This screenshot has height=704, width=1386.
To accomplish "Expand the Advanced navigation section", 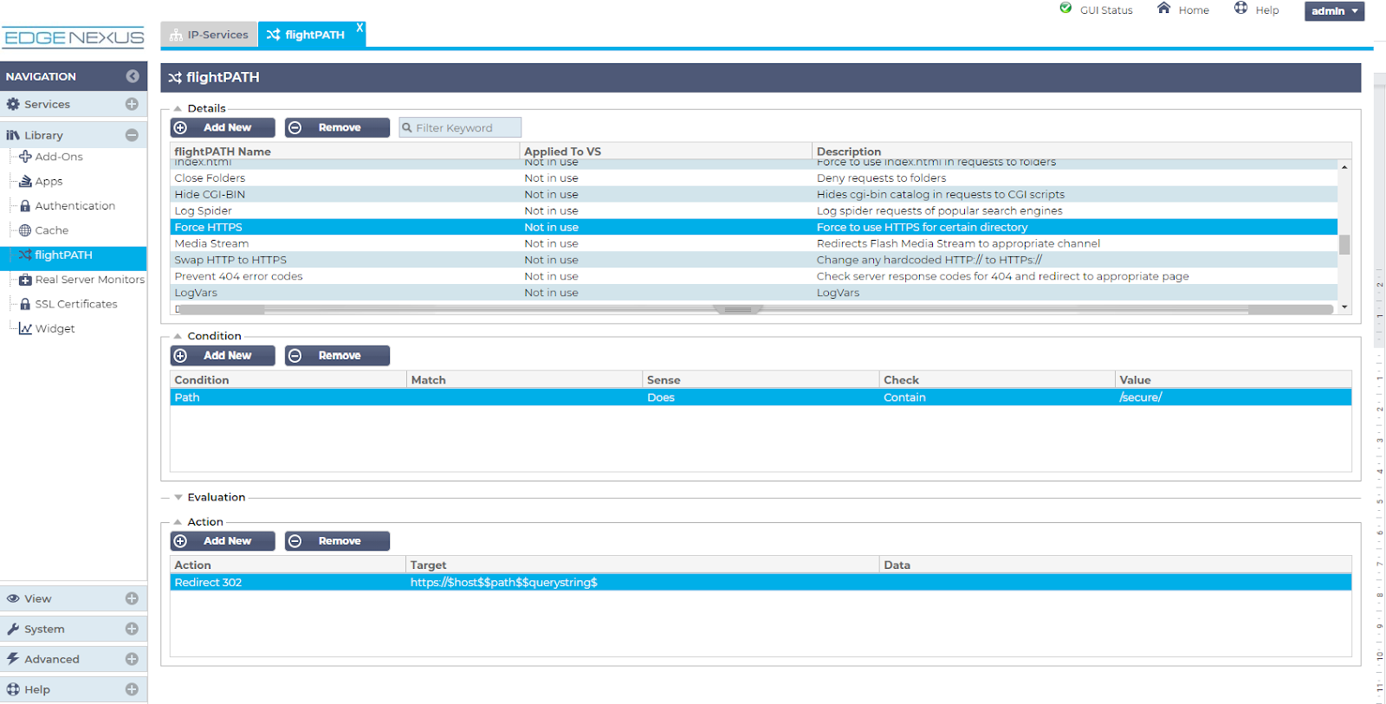I will pos(132,659).
